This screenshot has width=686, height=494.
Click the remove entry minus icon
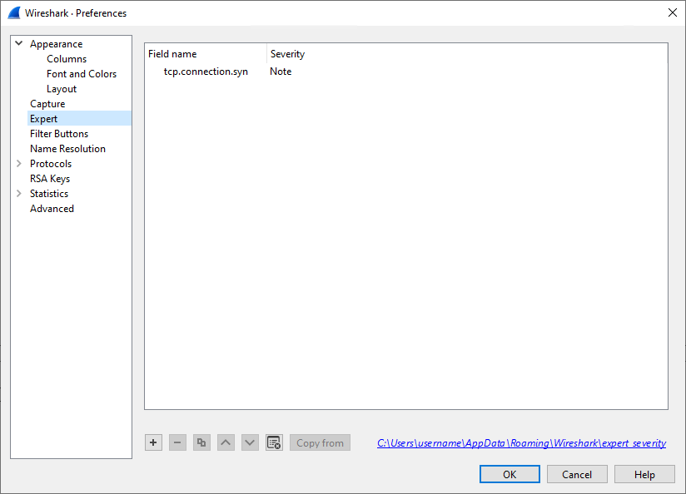(177, 442)
